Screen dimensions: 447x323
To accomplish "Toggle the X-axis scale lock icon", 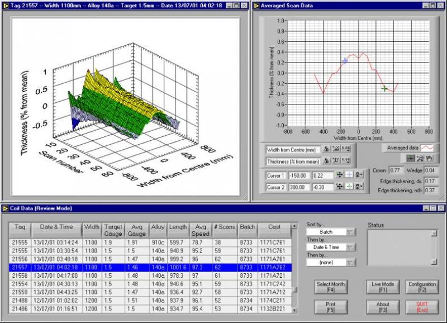I will click(x=326, y=149).
